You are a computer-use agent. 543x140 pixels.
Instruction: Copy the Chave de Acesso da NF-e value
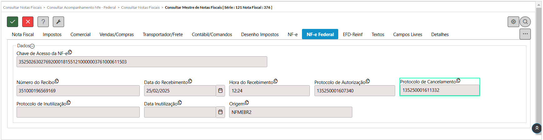(x=70, y=52)
